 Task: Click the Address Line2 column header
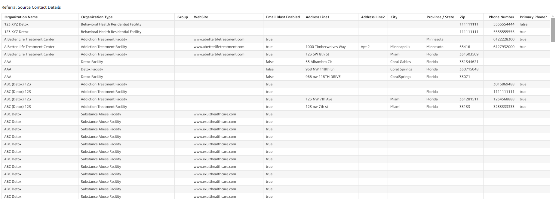(373, 17)
